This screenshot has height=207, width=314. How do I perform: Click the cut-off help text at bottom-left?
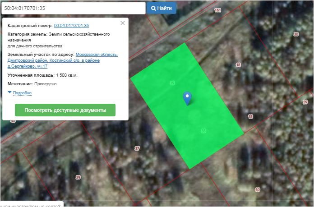[31, 204]
